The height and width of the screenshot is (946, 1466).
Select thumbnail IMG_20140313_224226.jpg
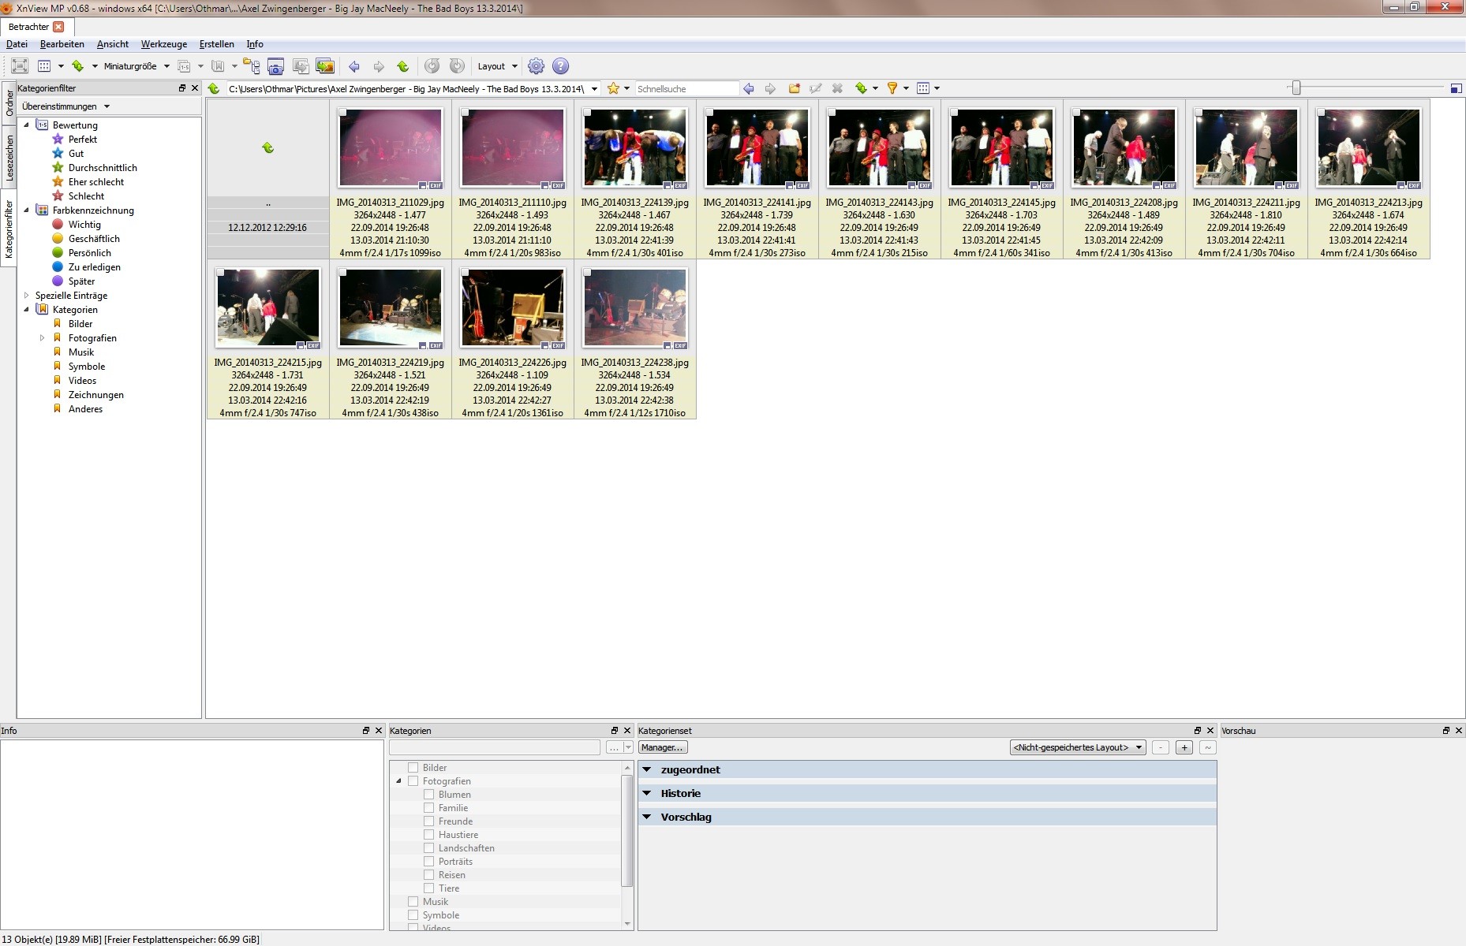(x=513, y=341)
